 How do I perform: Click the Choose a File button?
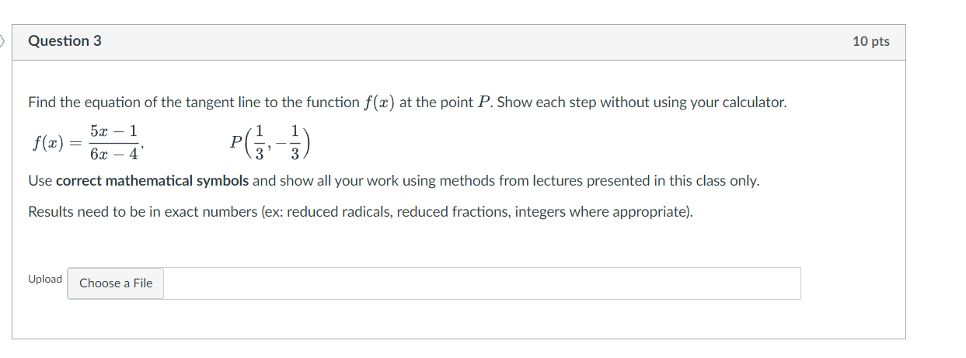click(116, 283)
